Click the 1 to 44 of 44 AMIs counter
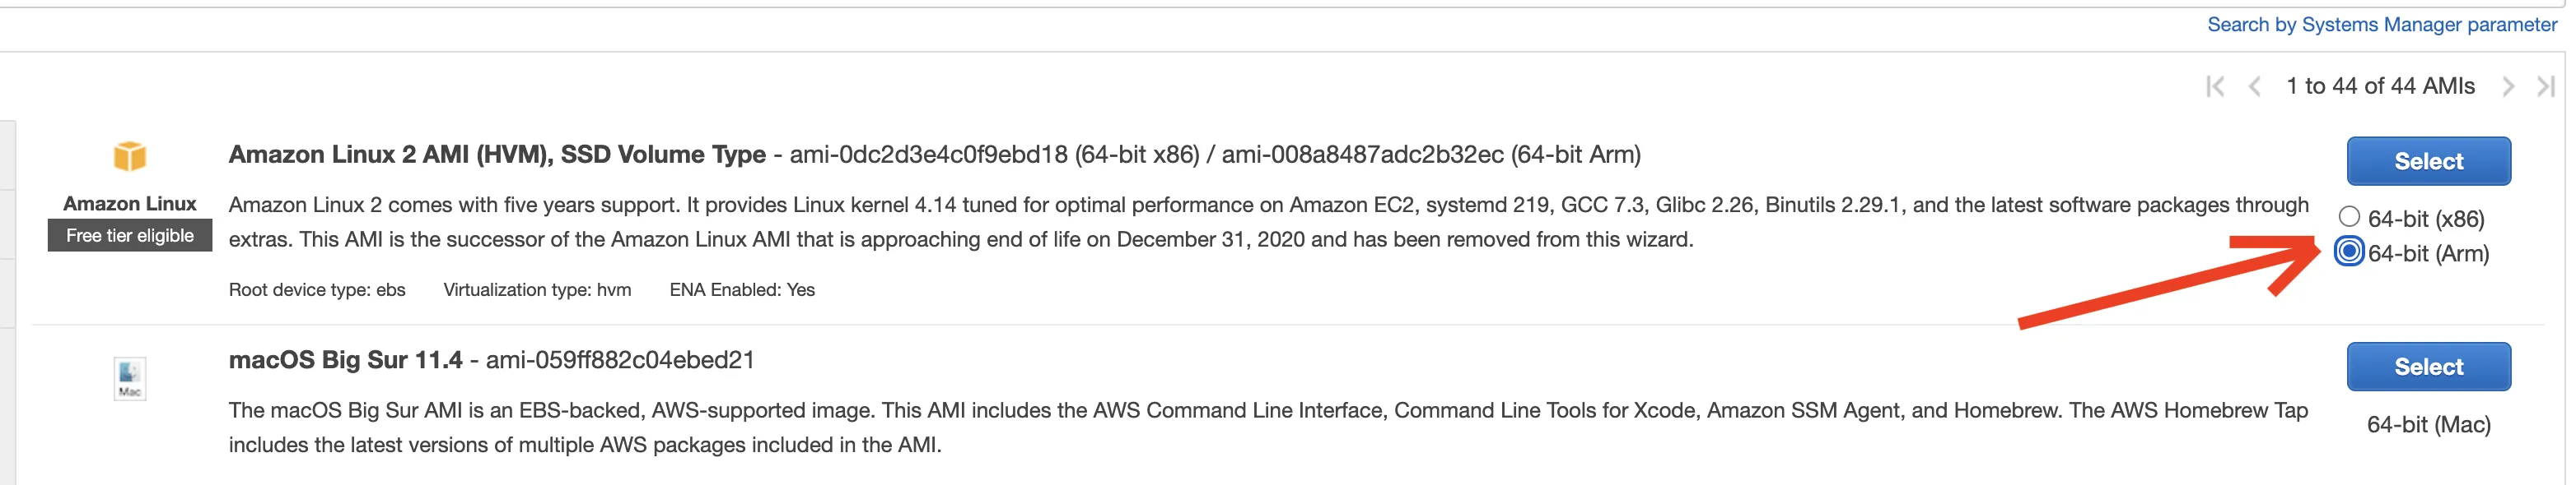Screen dimensions: 2576x485 [x=2380, y=87]
